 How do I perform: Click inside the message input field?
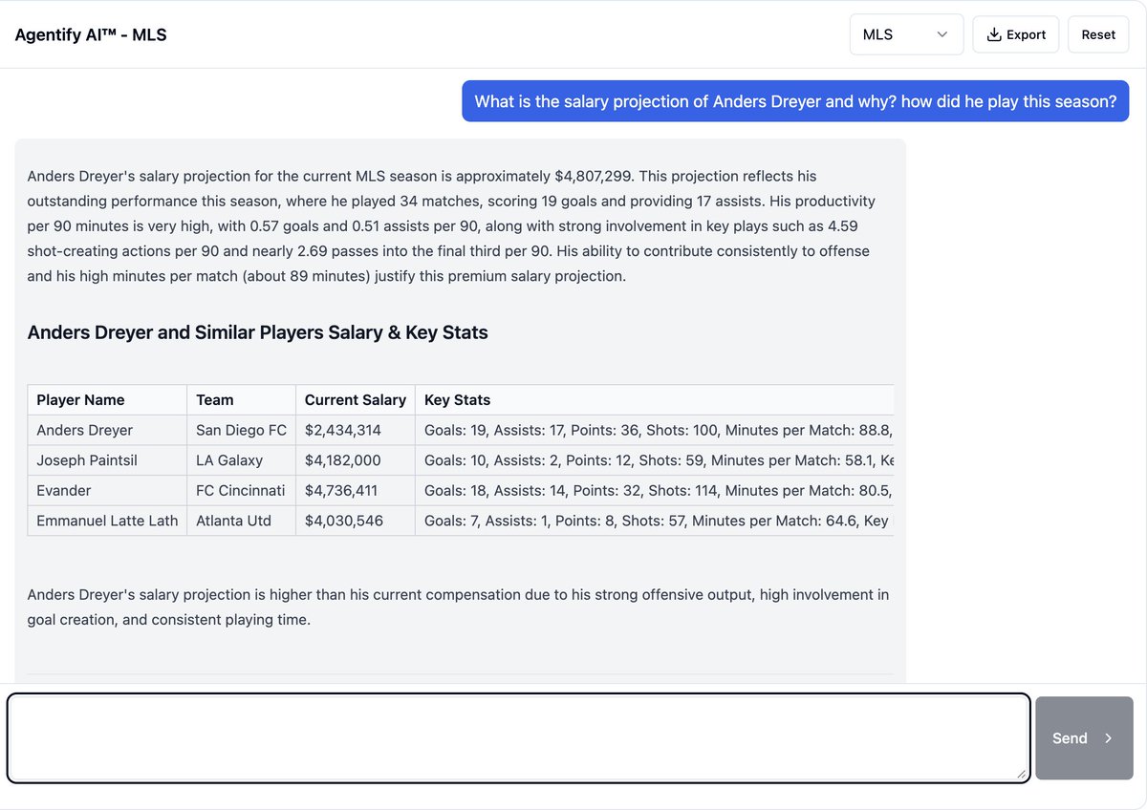pos(516,737)
